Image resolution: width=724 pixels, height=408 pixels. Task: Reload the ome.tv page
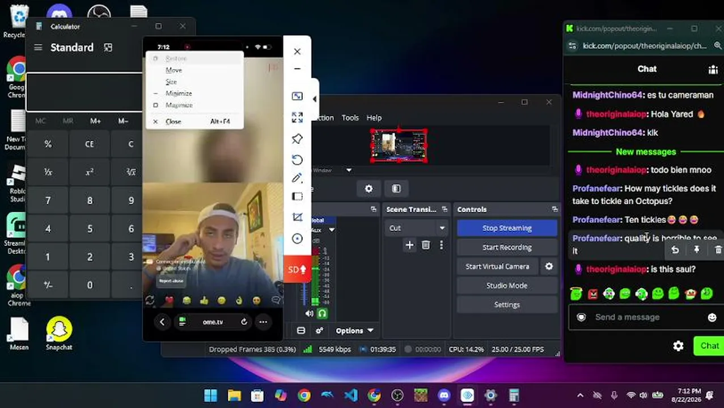click(244, 322)
